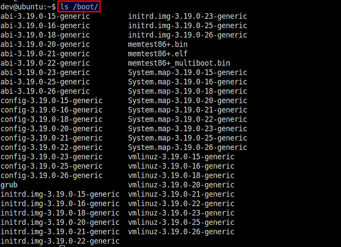Click initrd.img-3.19.0-22-generic on last line

coord(60,241)
